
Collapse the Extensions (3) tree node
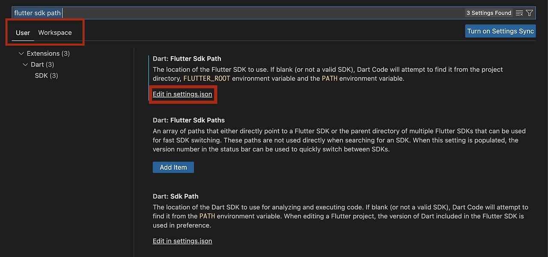(21, 53)
